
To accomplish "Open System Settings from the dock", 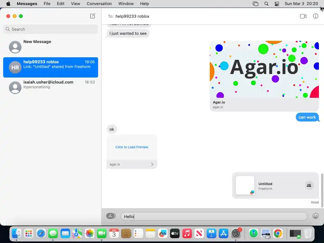I will pyautogui.click(x=236, y=234).
